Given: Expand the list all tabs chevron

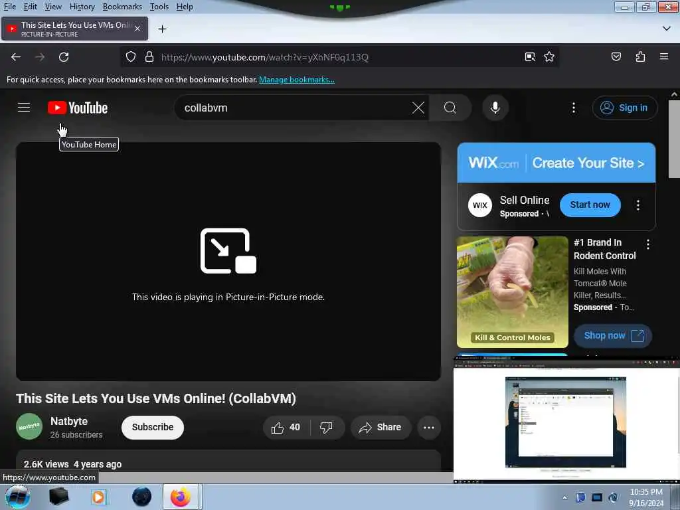Looking at the screenshot, I should click(x=667, y=29).
